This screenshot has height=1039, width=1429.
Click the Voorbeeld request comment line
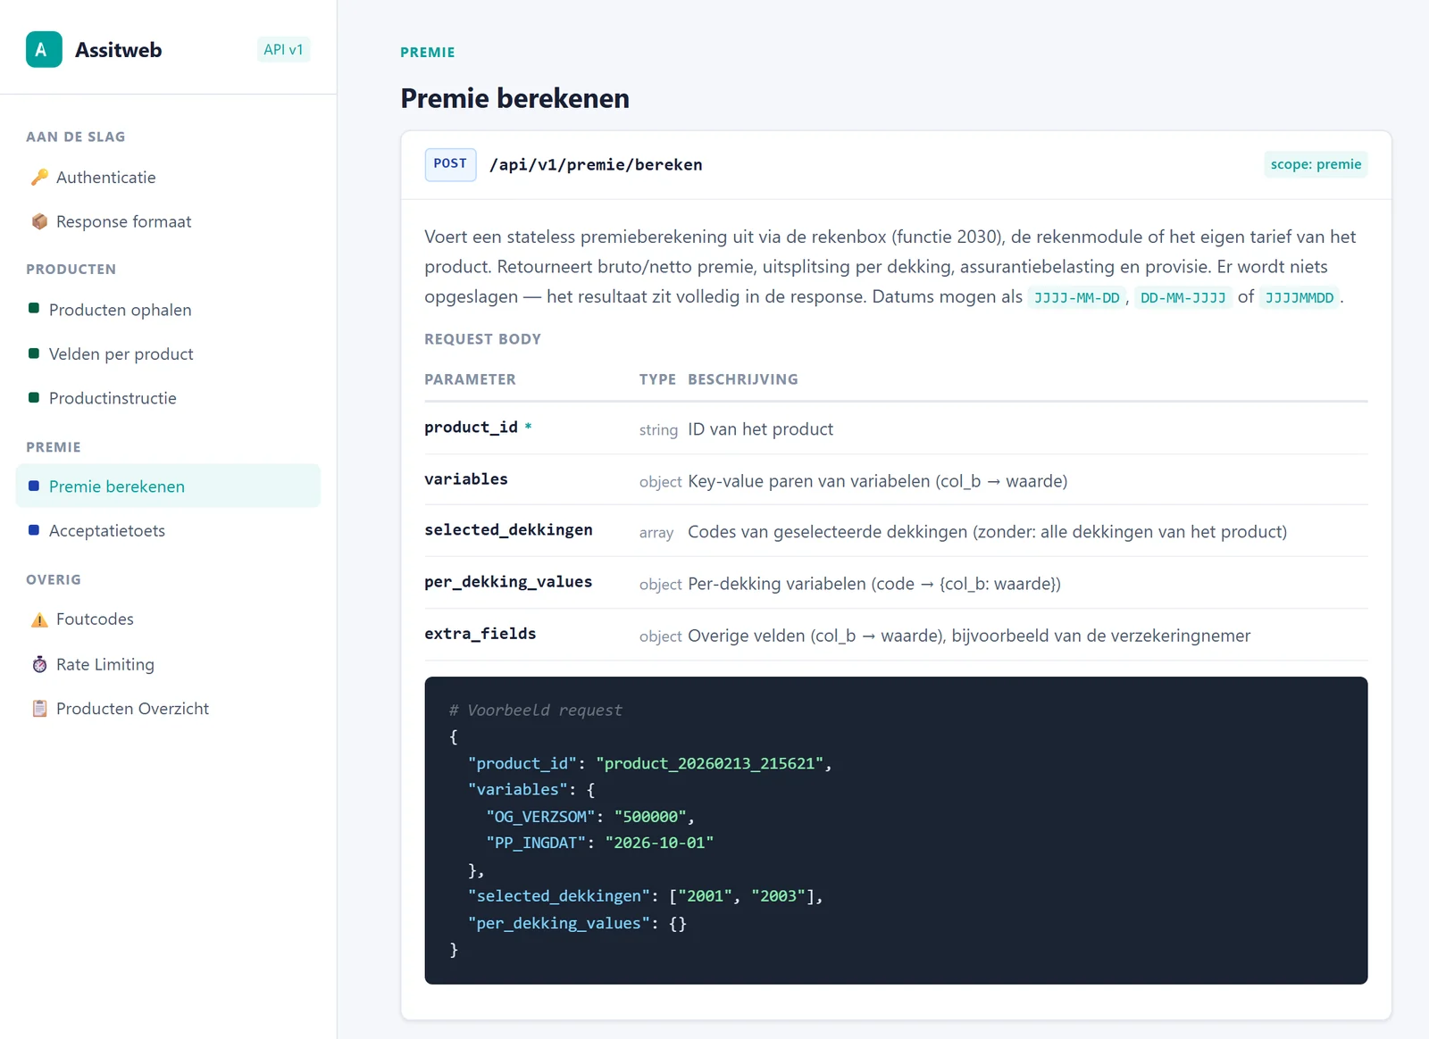click(535, 711)
